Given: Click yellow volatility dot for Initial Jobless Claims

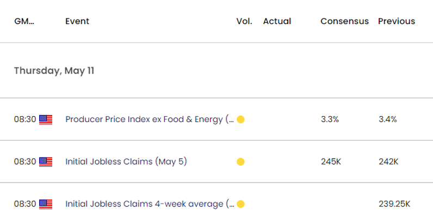Looking at the screenshot, I should tap(240, 162).
